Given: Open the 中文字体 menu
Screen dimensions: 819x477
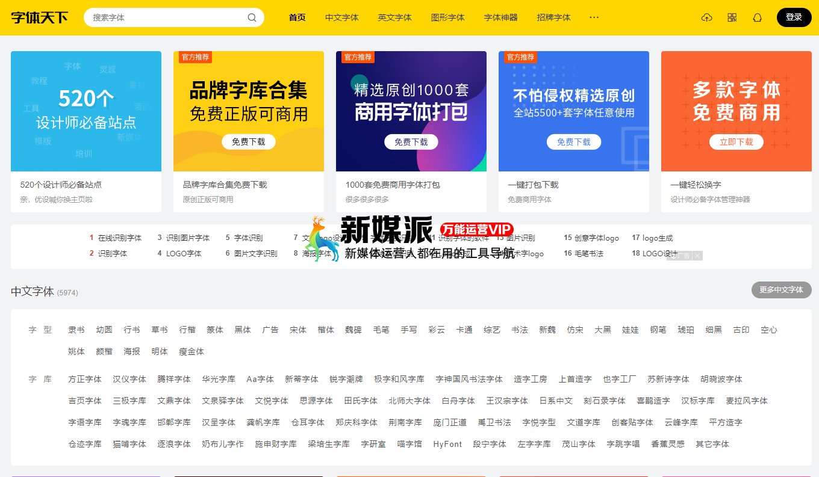Looking at the screenshot, I should coord(342,17).
